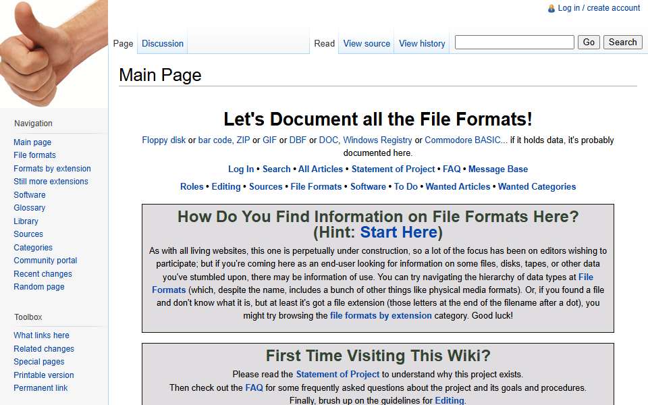The height and width of the screenshot is (405, 648).
Task: Open Editing guidelines link at bottom
Action: (x=450, y=400)
